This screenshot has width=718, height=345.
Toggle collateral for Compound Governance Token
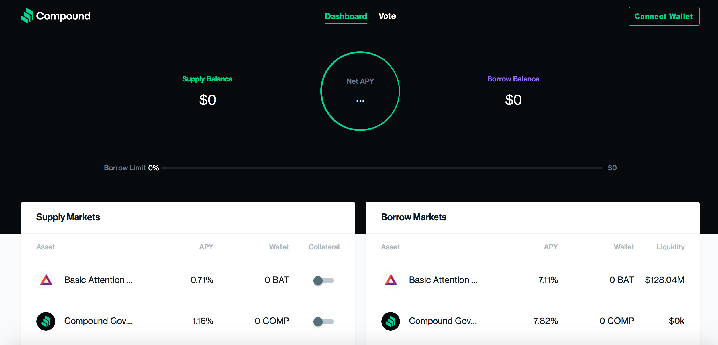tap(324, 321)
